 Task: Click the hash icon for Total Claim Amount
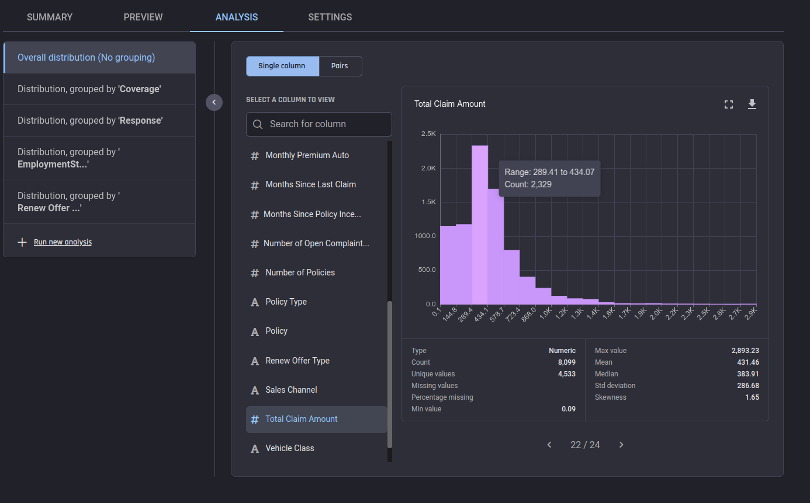pyautogui.click(x=255, y=420)
